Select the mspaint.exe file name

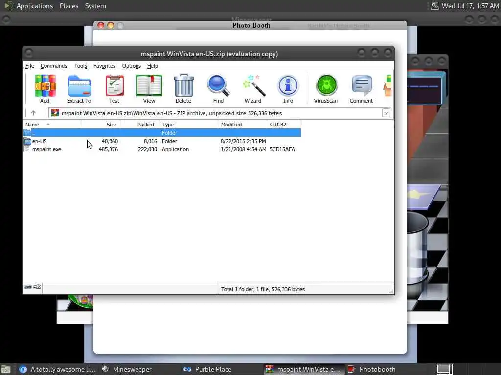[x=46, y=149]
